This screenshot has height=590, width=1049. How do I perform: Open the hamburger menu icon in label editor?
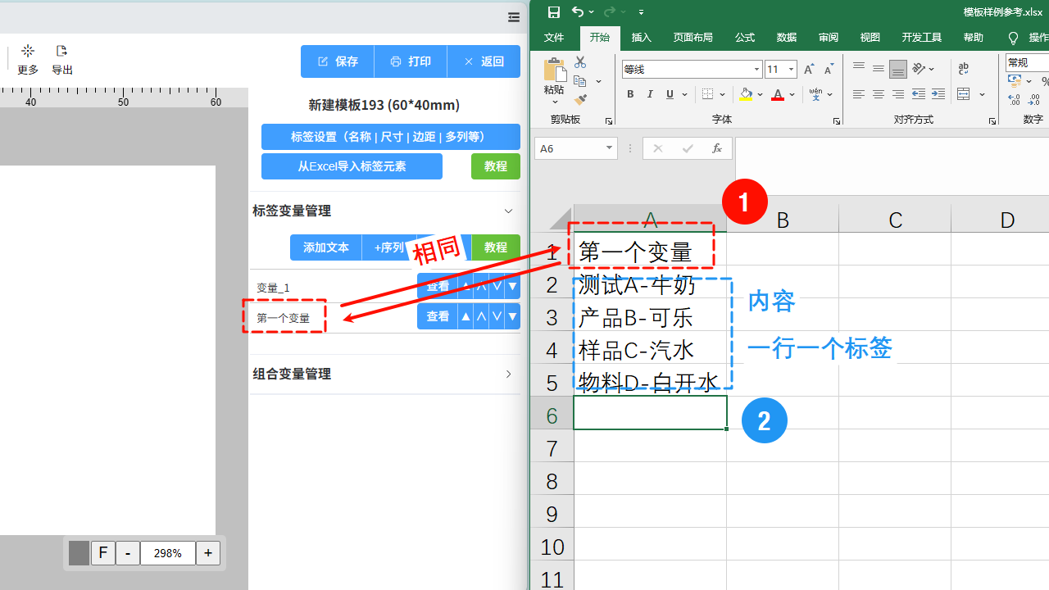514,17
